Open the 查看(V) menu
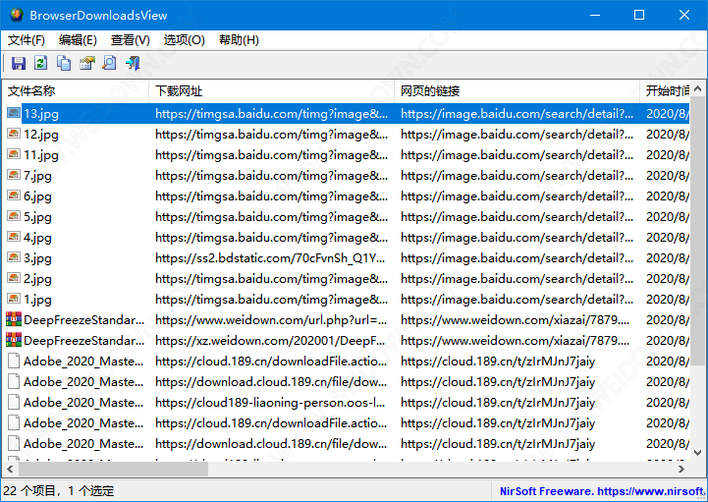 point(131,40)
